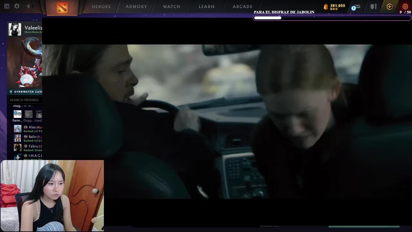Open the Arcade tab

(x=243, y=6)
